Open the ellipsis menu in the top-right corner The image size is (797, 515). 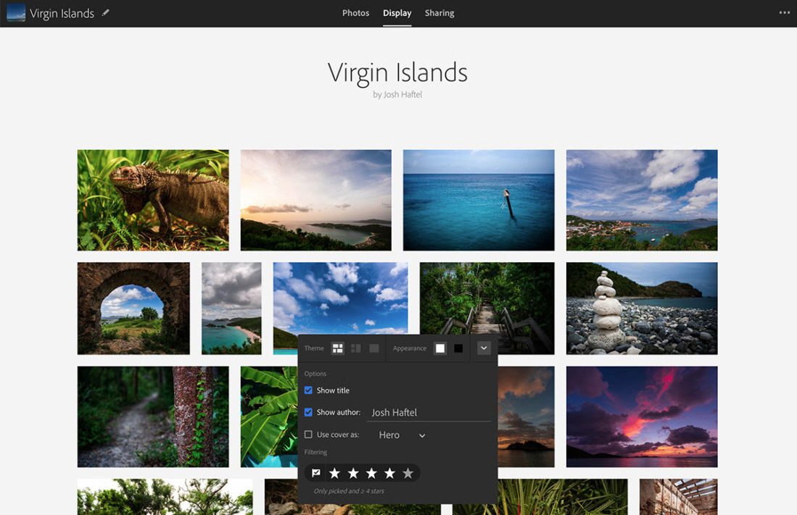784,12
